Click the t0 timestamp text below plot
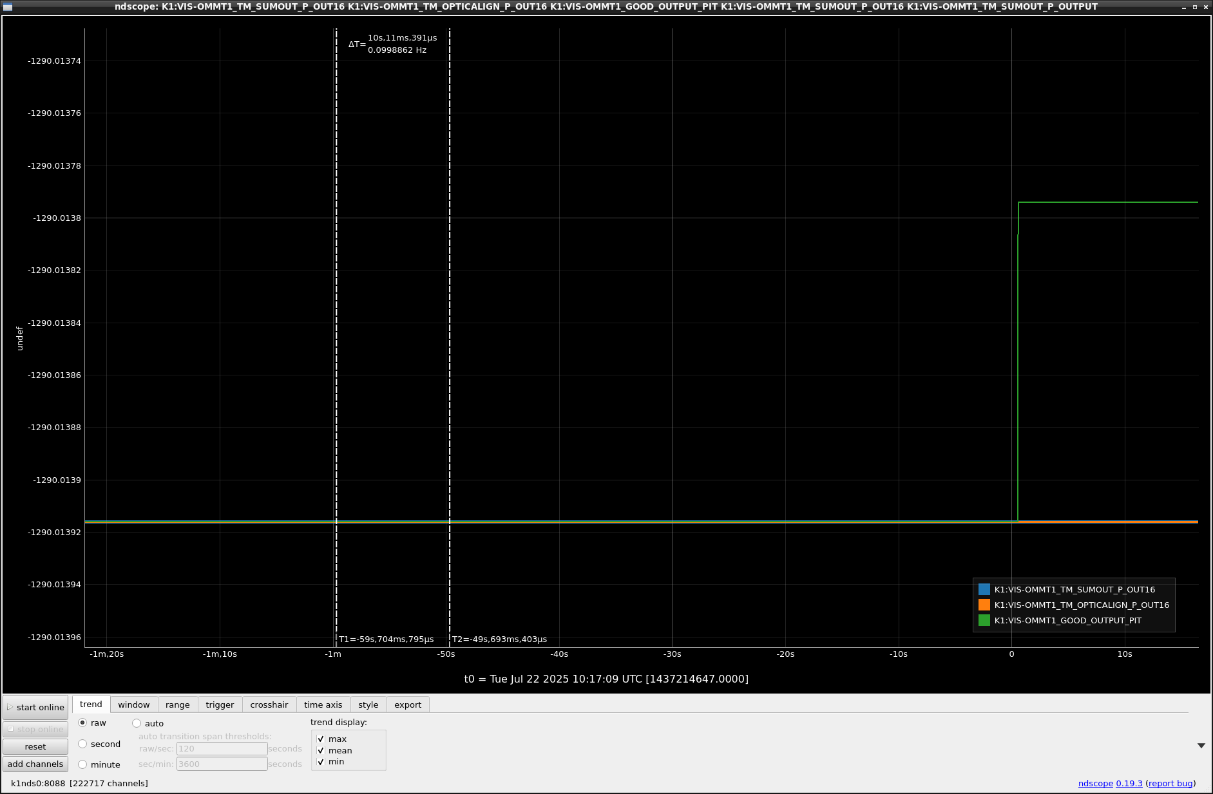Screen dimensions: 1213x794 pos(606,679)
